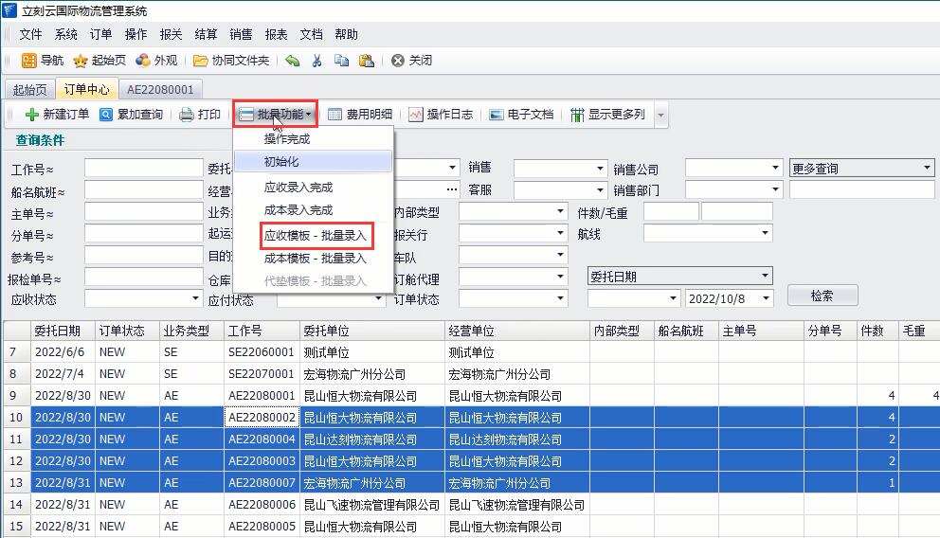Select 应收模板 - 批量录入 menu item
Viewport: 940px width, 538px height.
point(315,235)
